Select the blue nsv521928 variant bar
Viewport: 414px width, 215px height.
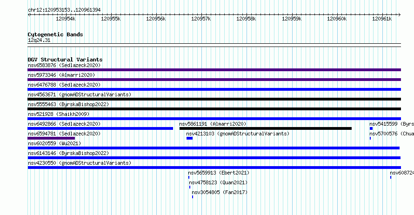coord(214,119)
